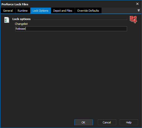Close the Perforce Lock Files dialog

137,4
